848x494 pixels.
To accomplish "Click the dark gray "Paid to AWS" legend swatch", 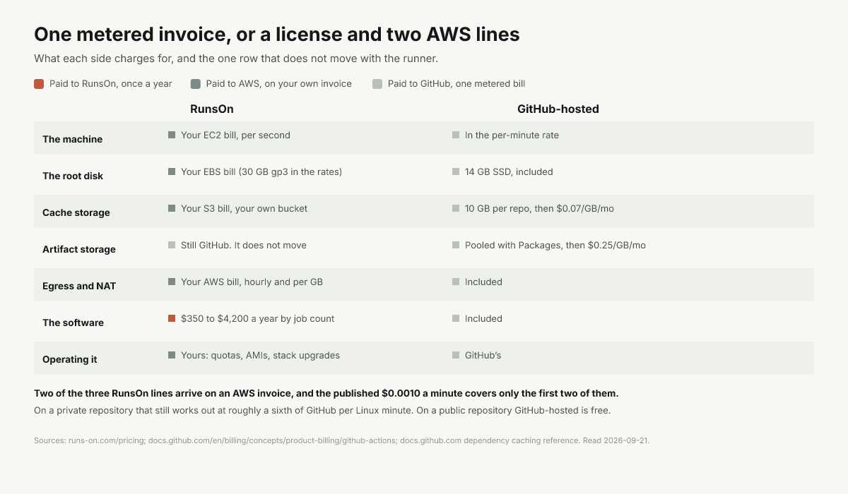I will click(x=196, y=84).
